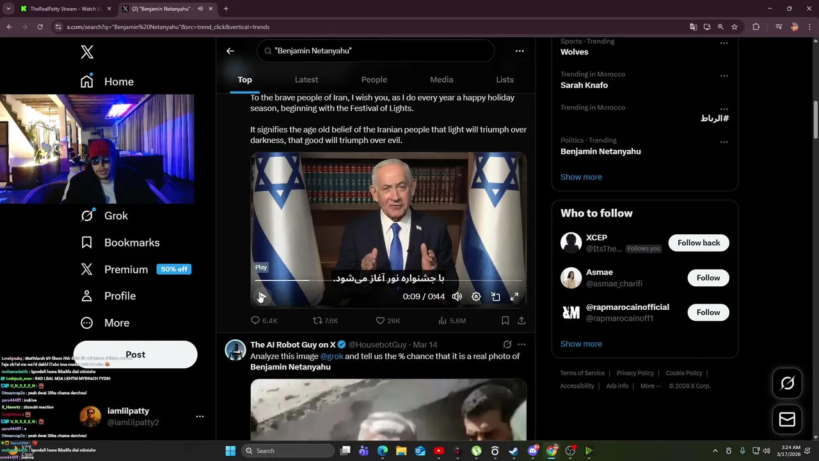
Task: Reply to the post with 6.4K comments
Action: (x=264, y=320)
